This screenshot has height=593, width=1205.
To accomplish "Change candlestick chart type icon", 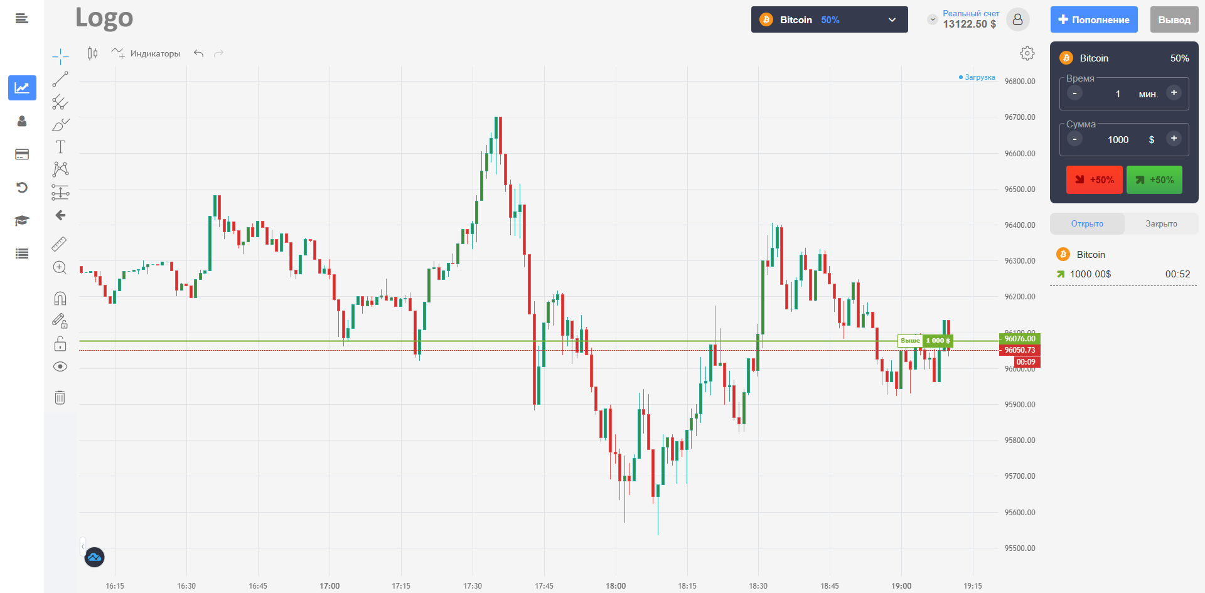I will click(92, 53).
